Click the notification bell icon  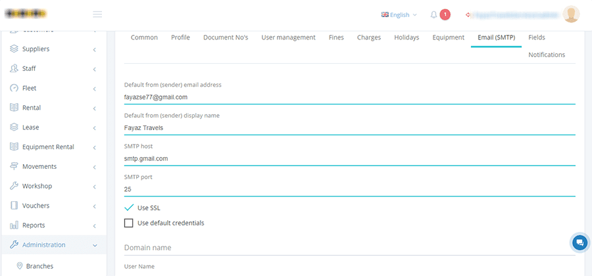pyautogui.click(x=434, y=14)
